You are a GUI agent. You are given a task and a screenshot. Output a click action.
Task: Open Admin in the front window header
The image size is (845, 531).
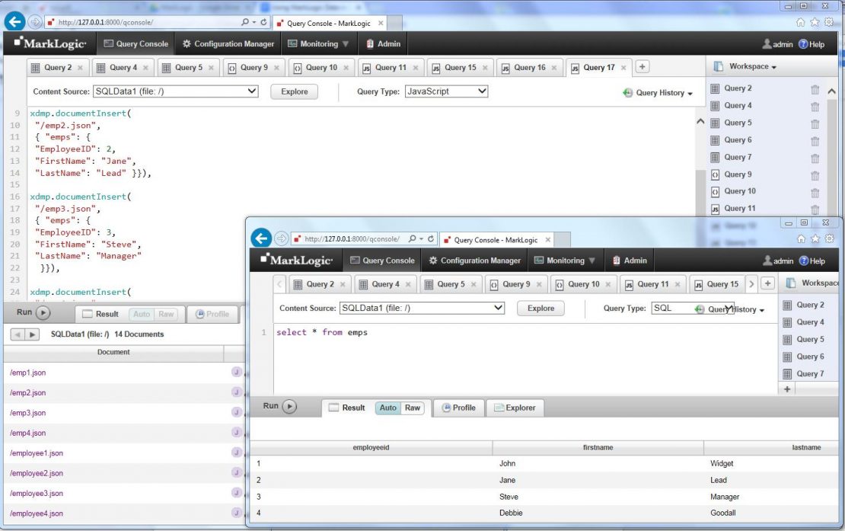click(x=630, y=261)
